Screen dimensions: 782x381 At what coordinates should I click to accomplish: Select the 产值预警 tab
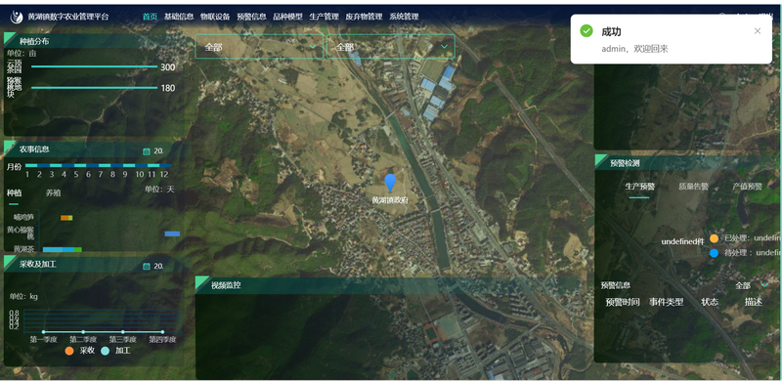click(747, 187)
